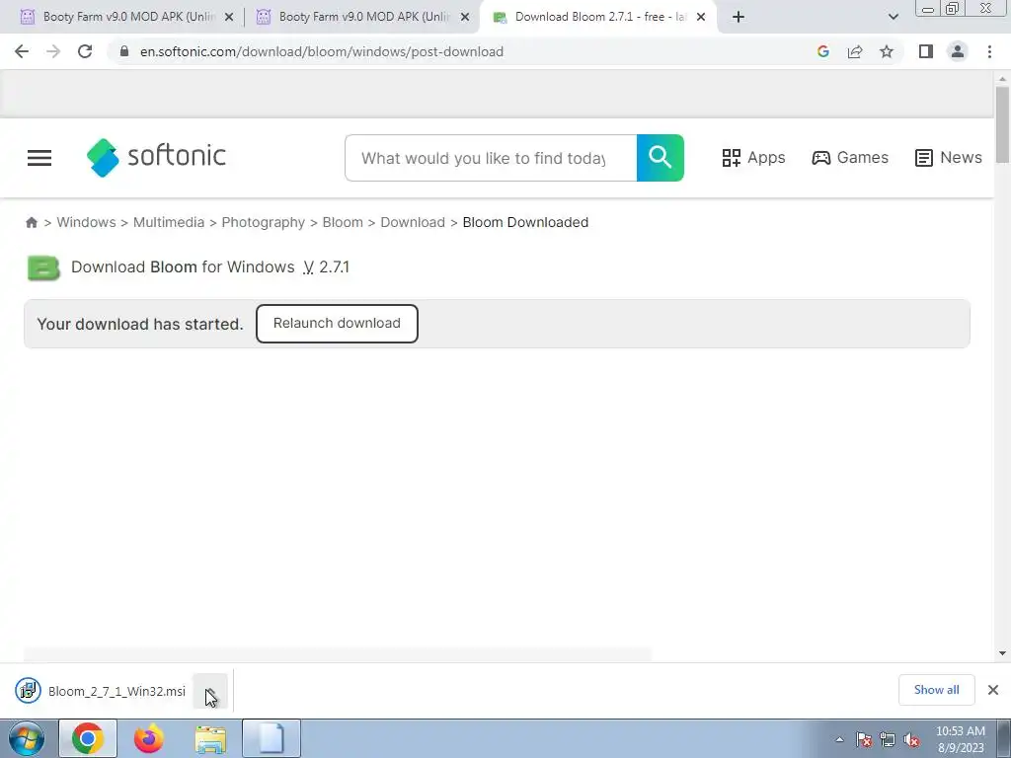Screen dimensions: 1011x758
Task: Close the first Booty Farm tab
Action: (x=229, y=18)
